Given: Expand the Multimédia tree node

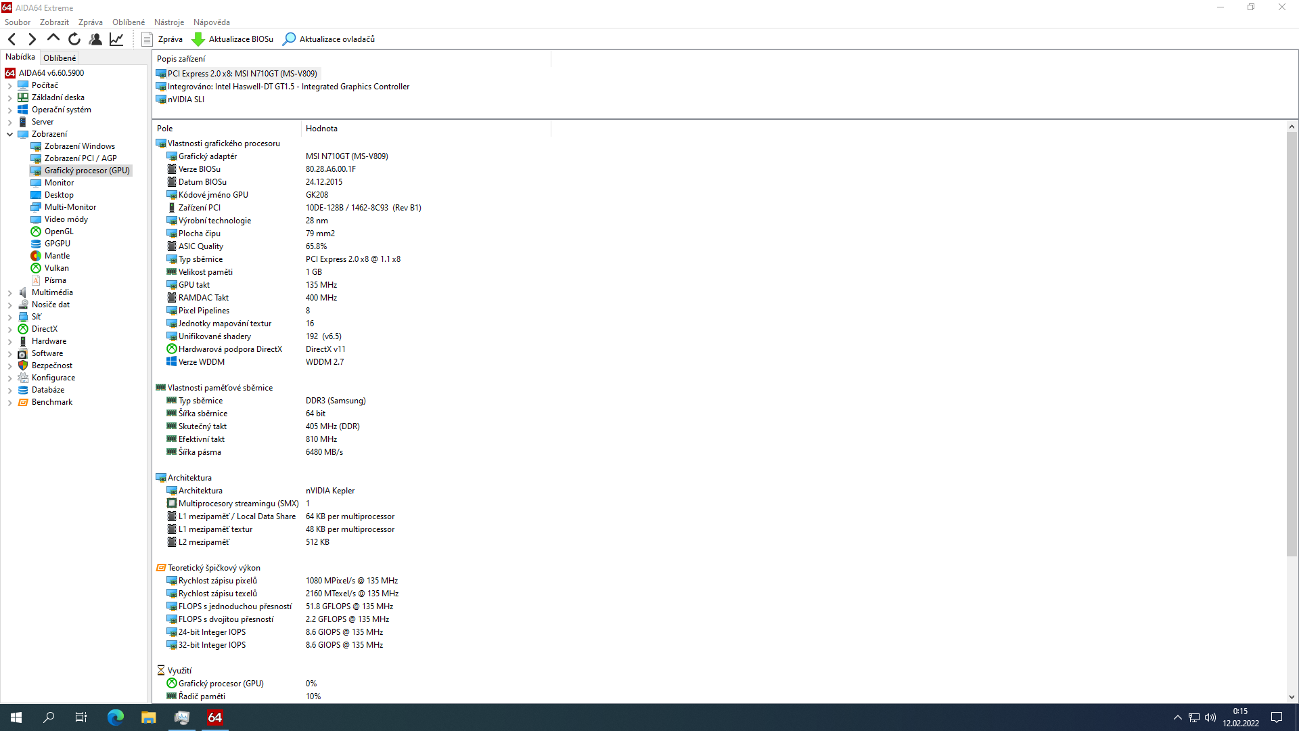Looking at the screenshot, I should [10, 293].
